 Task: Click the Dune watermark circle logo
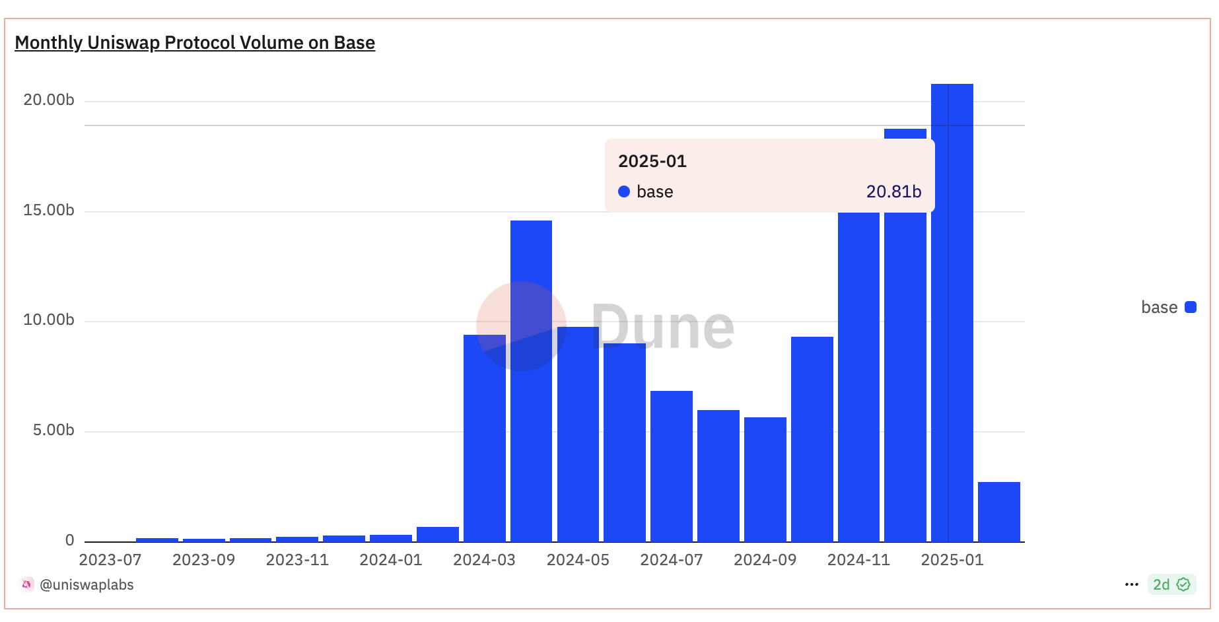point(521,326)
